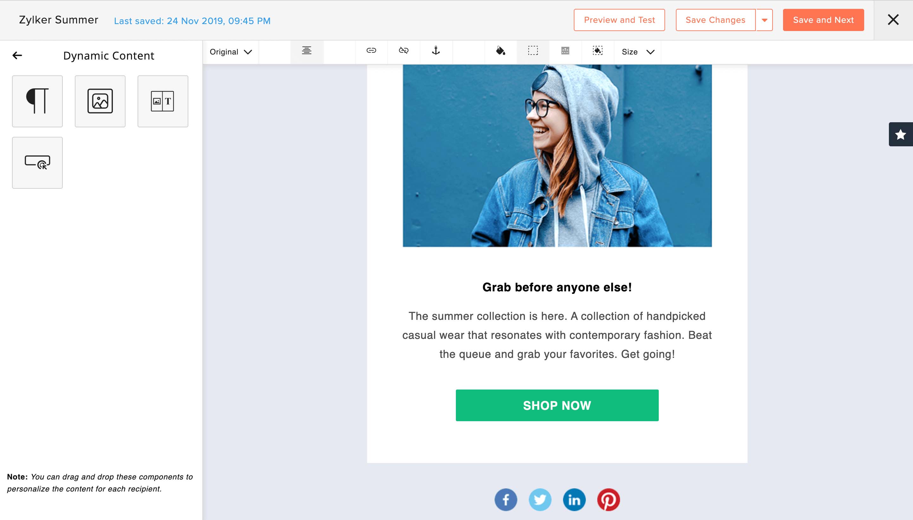The image size is (913, 520).
Task: Select the anchor insert icon
Action: tap(437, 51)
